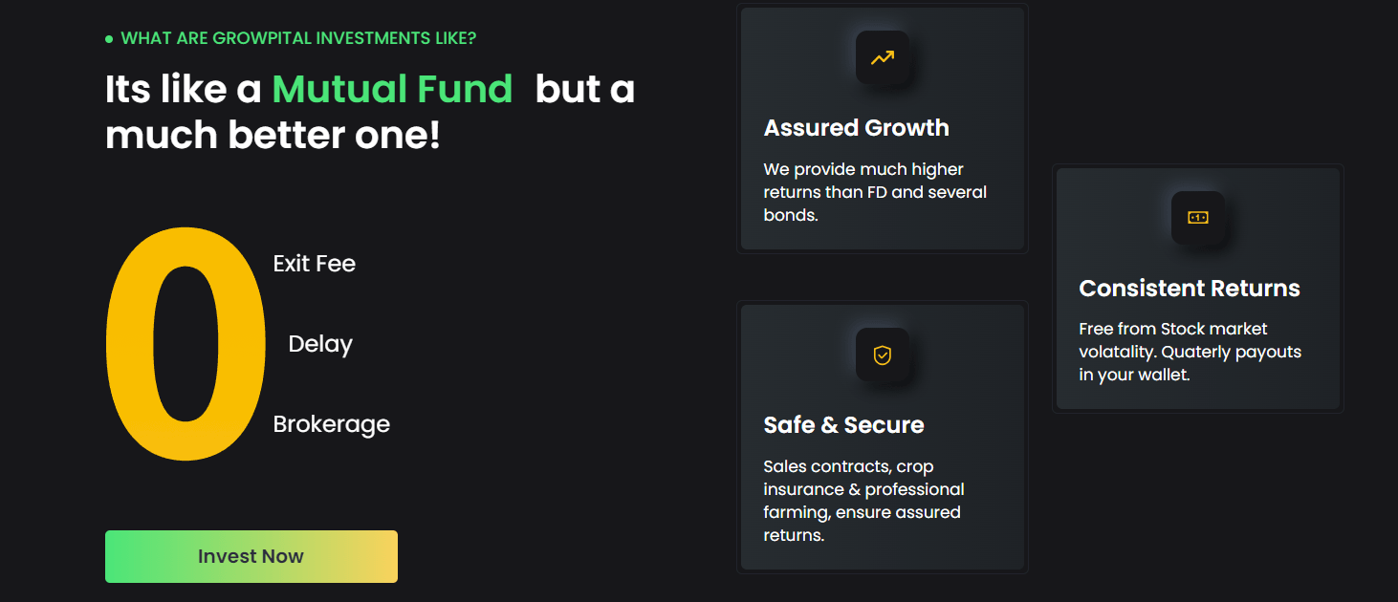The image size is (1398, 602).
Task: Click the large yellow zero numeral
Action: (185, 344)
